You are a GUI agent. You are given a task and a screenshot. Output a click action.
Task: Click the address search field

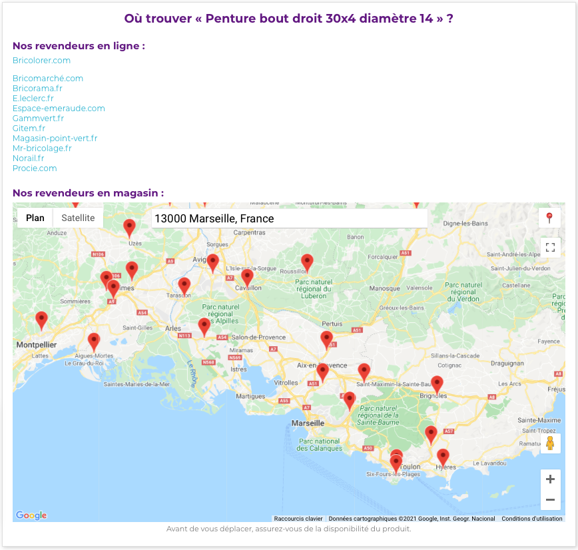pyautogui.click(x=289, y=218)
